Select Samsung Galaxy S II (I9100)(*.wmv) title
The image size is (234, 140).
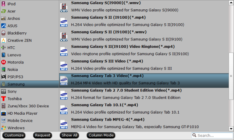pyautogui.click(x=109, y=32)
